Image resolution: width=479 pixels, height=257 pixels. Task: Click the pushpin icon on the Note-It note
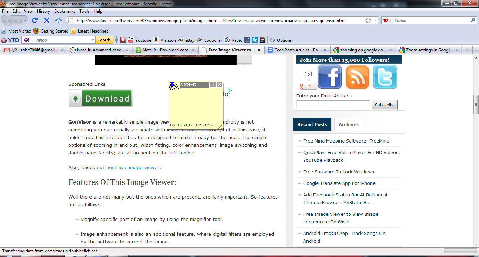pos(174,85)
